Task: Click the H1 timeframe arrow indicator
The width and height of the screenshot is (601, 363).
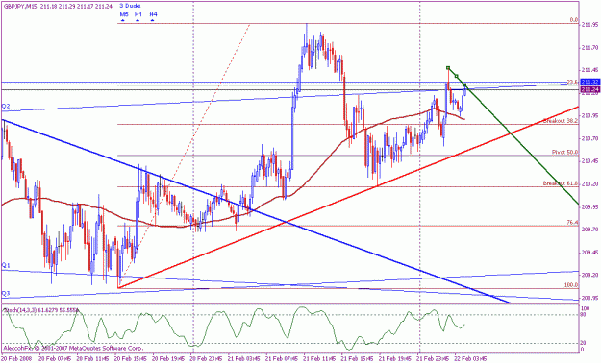Action: [x=138, y=19]
